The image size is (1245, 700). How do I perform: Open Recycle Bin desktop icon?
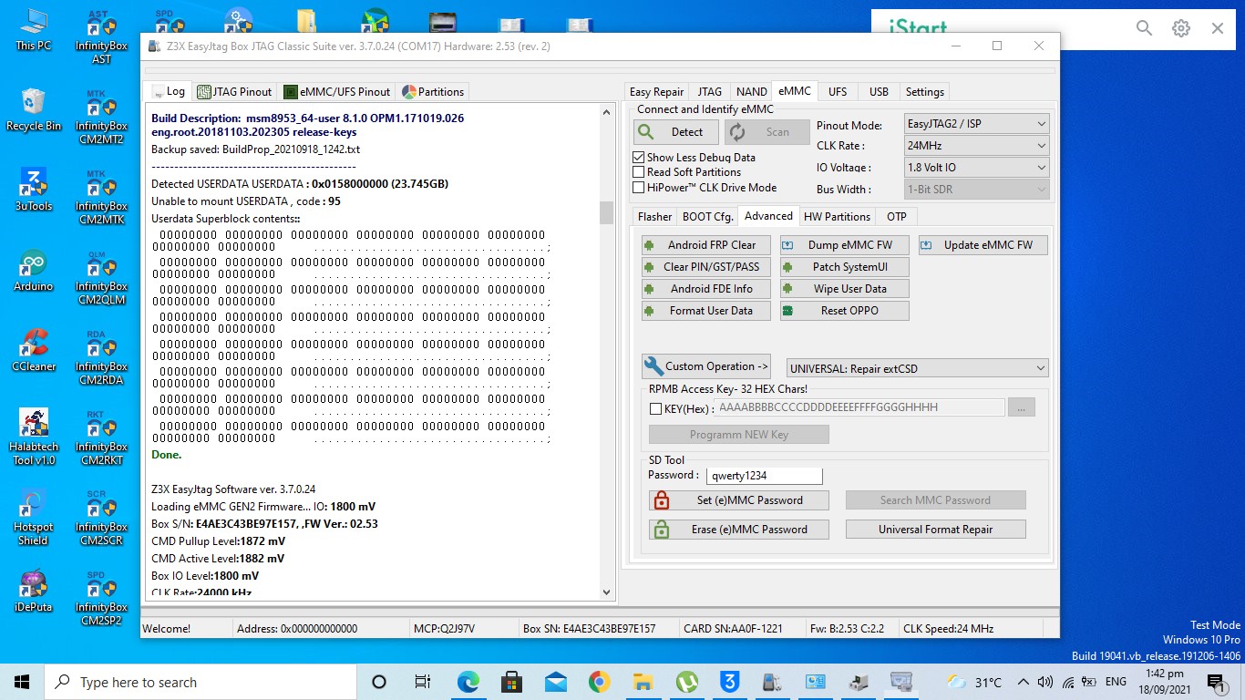click(33, 110)
